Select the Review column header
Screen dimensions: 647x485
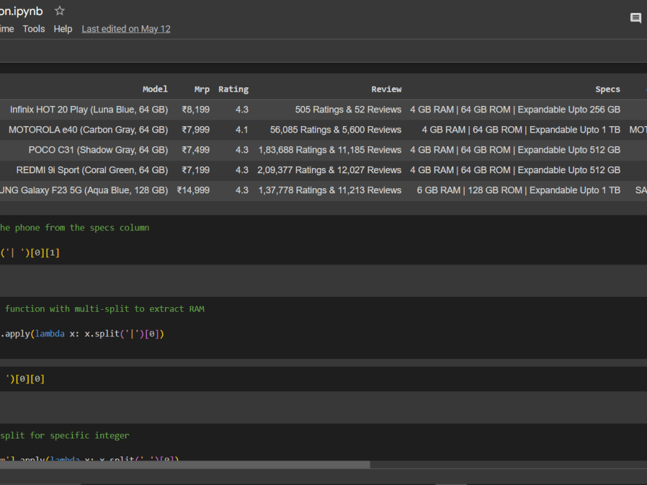tap(386, 89)
